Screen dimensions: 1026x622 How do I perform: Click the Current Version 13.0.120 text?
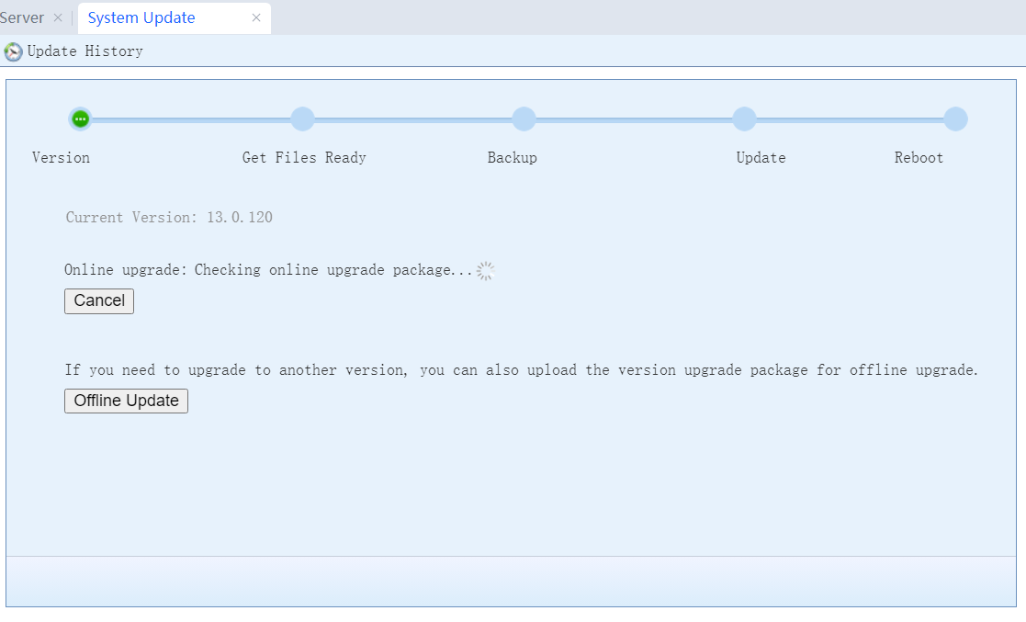click(x=169, y=218)
